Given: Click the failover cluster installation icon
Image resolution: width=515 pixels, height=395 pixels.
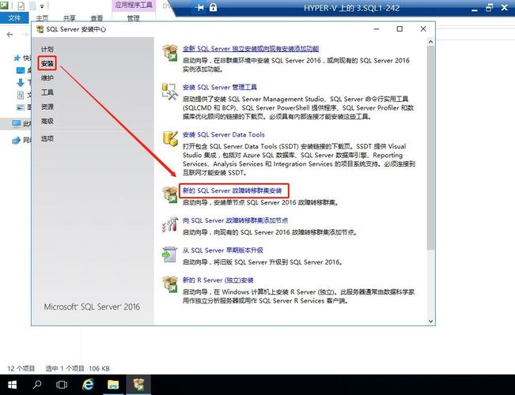Looking at the screenshot, I should pos(170,194).
